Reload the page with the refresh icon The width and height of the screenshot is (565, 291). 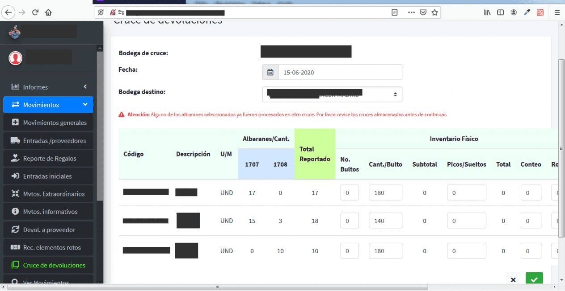coord(35,12)
